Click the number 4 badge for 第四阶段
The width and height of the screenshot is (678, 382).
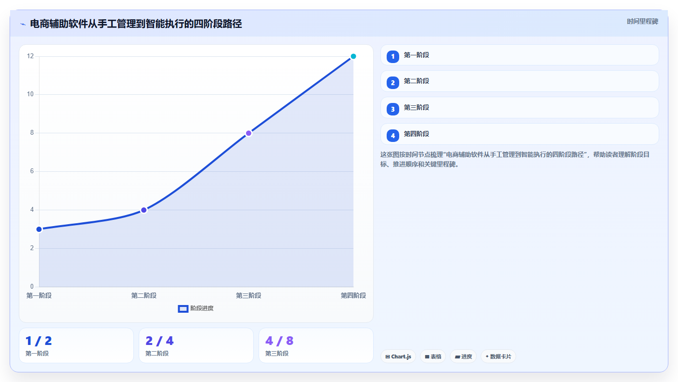[x=393, y=136]
